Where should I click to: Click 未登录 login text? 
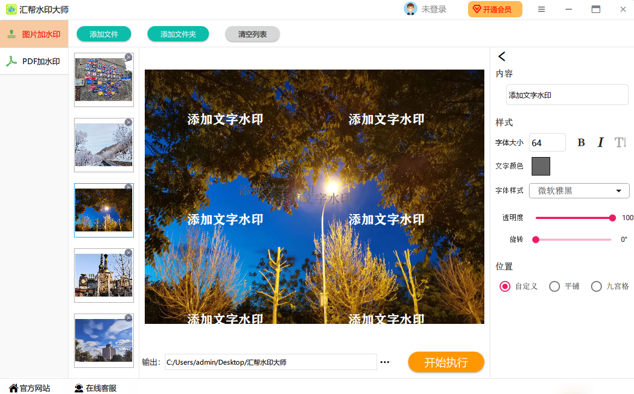[434, 9]
